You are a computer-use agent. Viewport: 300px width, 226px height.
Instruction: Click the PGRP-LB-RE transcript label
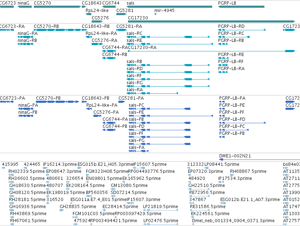[x=231, y=55]
